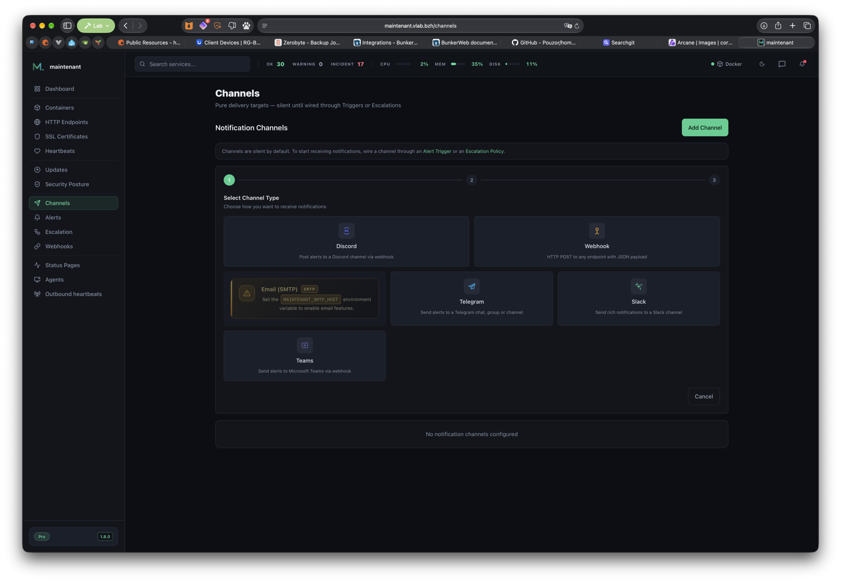The width and height of the screenshot is (841, 582).
Task: Toggle the Safari sidebar button
Action: (67, 26)
